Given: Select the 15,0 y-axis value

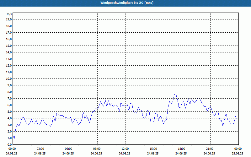Looking at the screenshot, I should (9, 46).
